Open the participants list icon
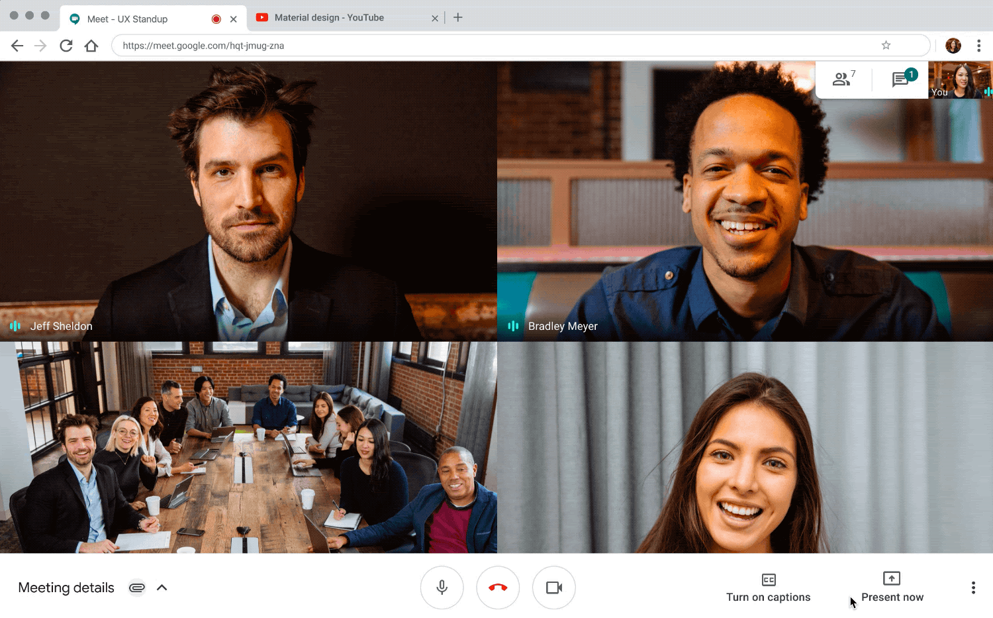Screen dimensions: 993x618 click(x=842, y=79)
